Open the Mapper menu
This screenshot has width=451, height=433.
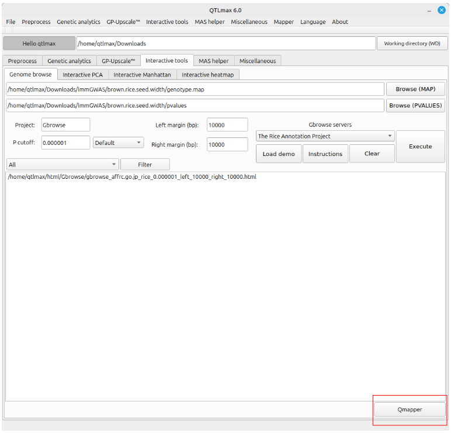[x=283, y=22]
